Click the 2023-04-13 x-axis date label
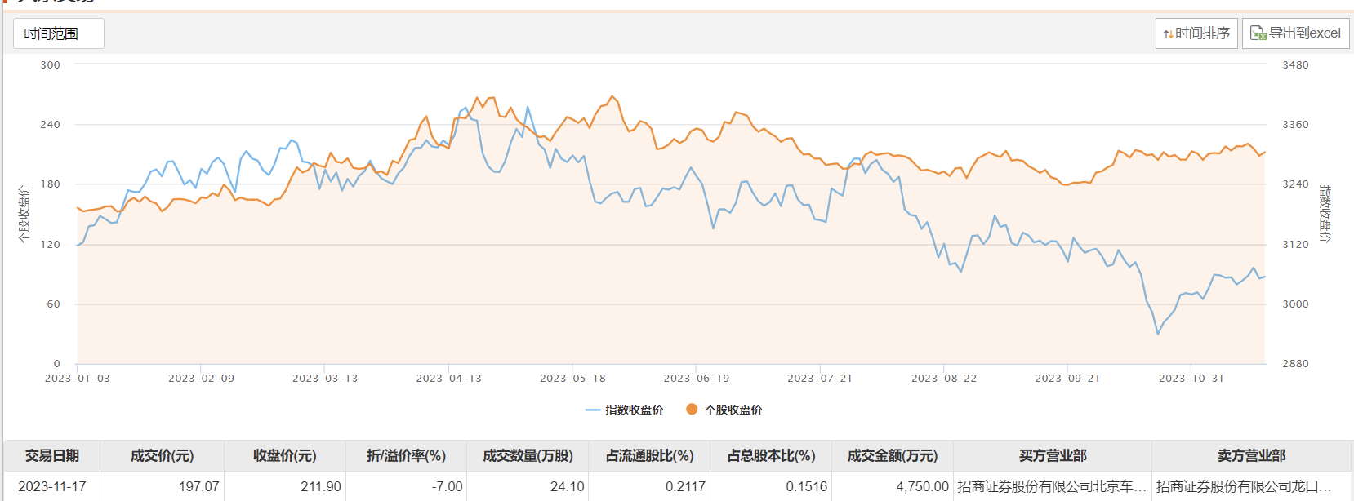The height and width of the screenshot is (501, 1354). (448, 379)
